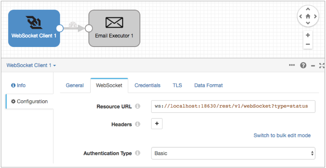Click the Resource URL input field

pyautogui.click(x=233, y=106)
